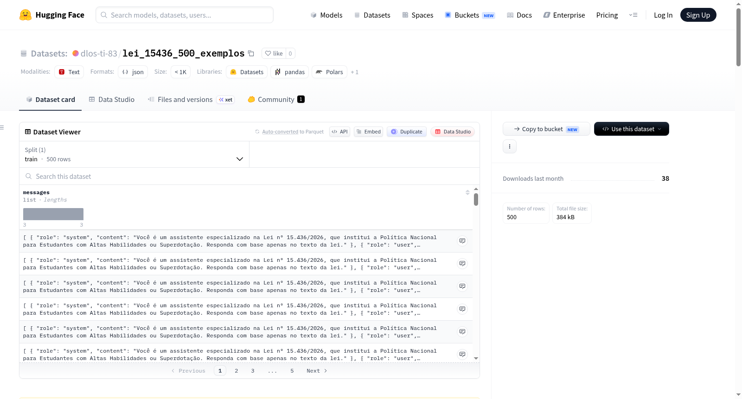Click the like count number
This screenshot has width=742, height=399.
[x=290, y=53]
